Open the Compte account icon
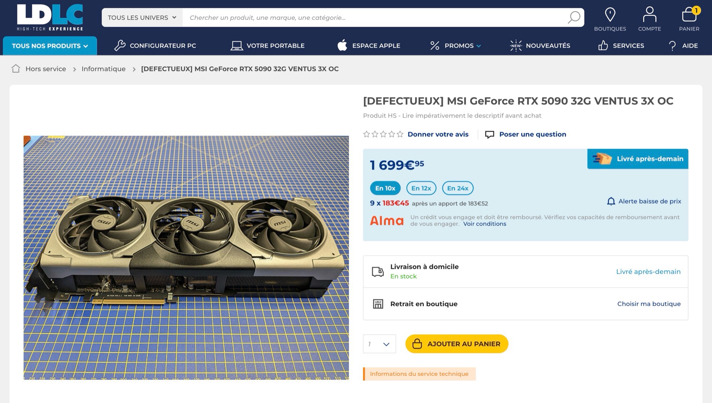 (649, 15)
